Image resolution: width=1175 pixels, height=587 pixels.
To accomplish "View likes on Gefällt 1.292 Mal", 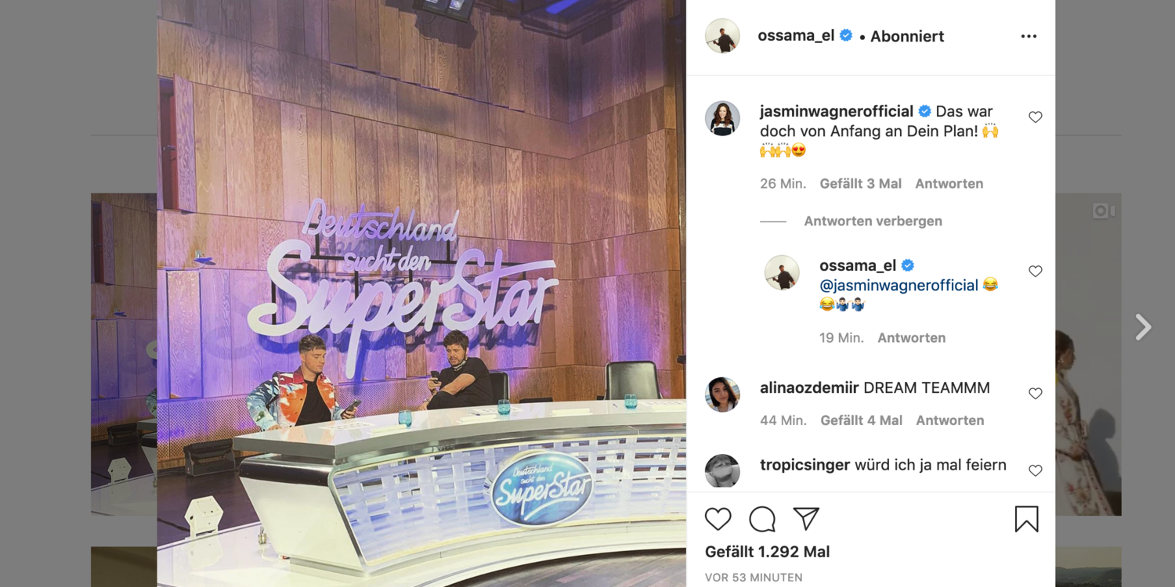I will [767, 552].
